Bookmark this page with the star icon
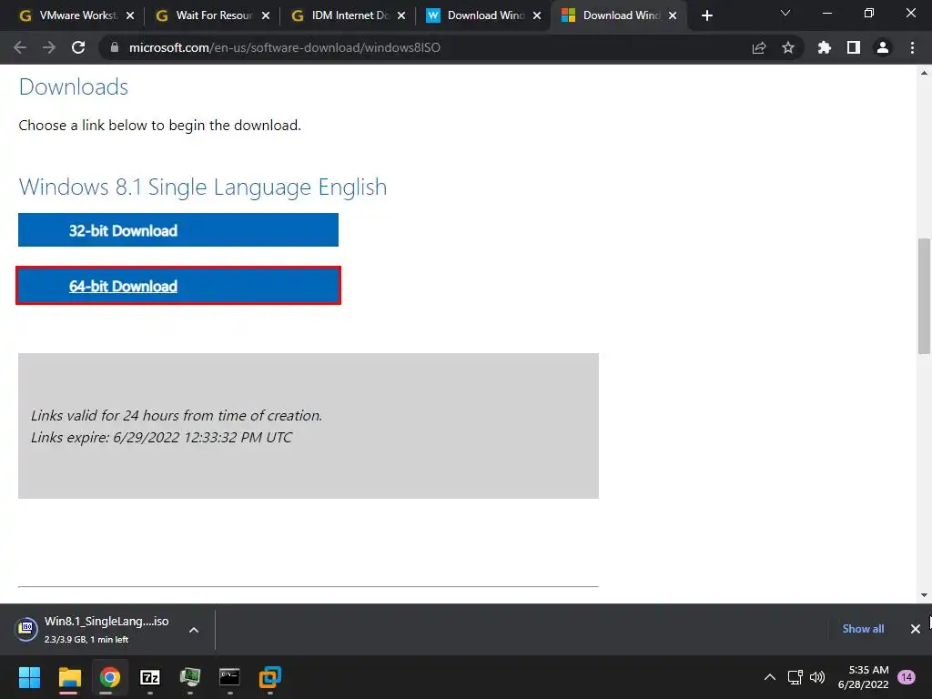932x699 pixels. [788, 47]
